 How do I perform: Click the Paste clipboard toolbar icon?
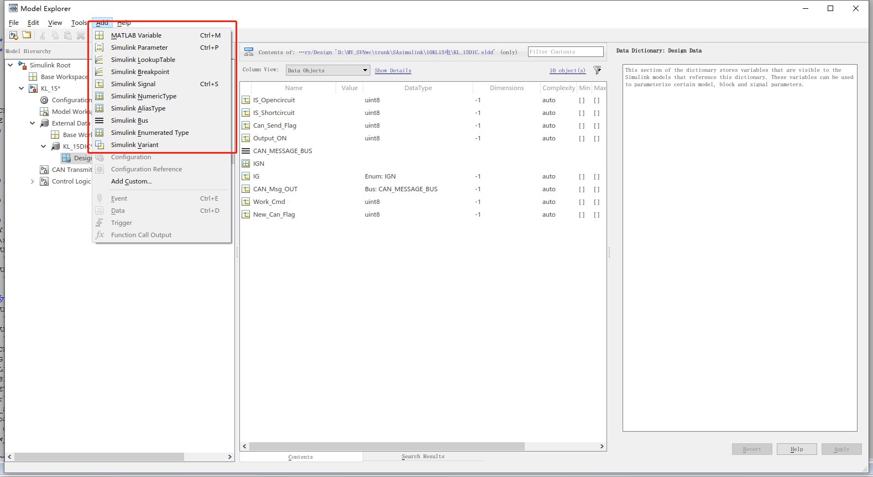pyautogui.click(x=67, y=35)
